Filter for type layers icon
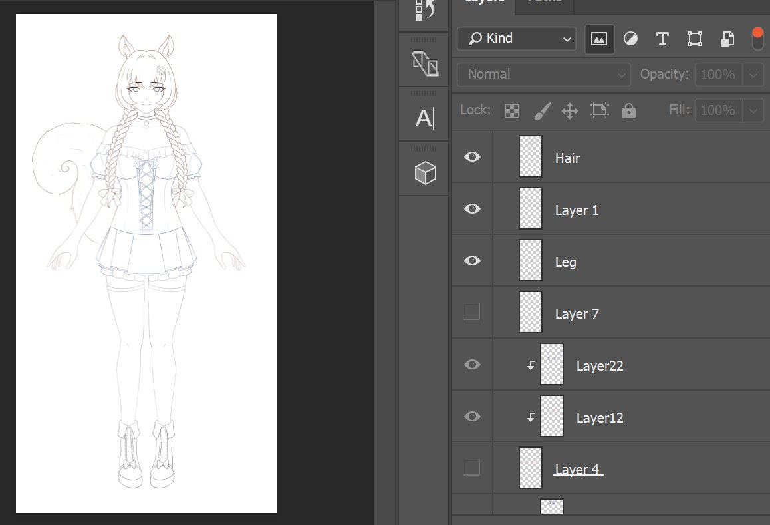This screenshot has width=770, height=525. (x=662, y=39)
